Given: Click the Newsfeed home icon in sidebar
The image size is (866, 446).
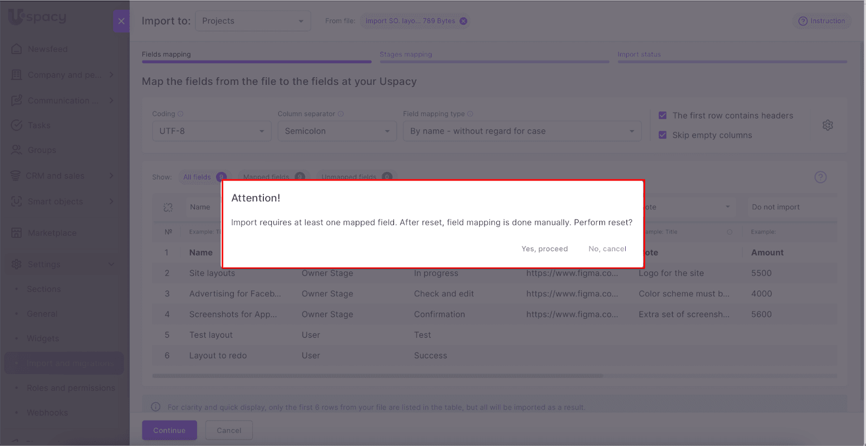Looking at the screenshot, I should 16,49.
